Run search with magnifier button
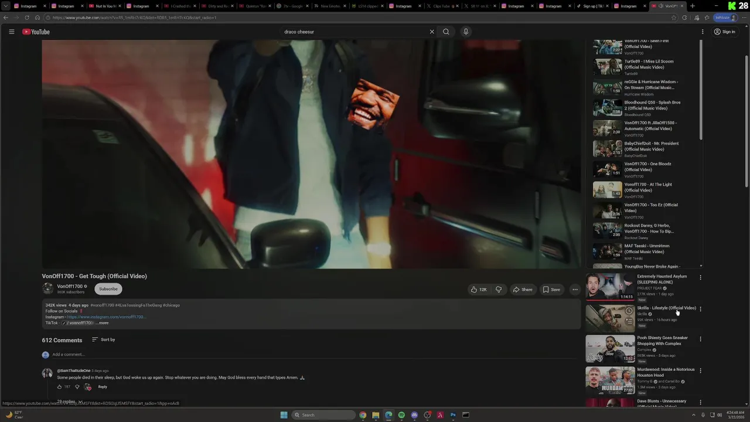750x422 pixels. tap(446, 32)
